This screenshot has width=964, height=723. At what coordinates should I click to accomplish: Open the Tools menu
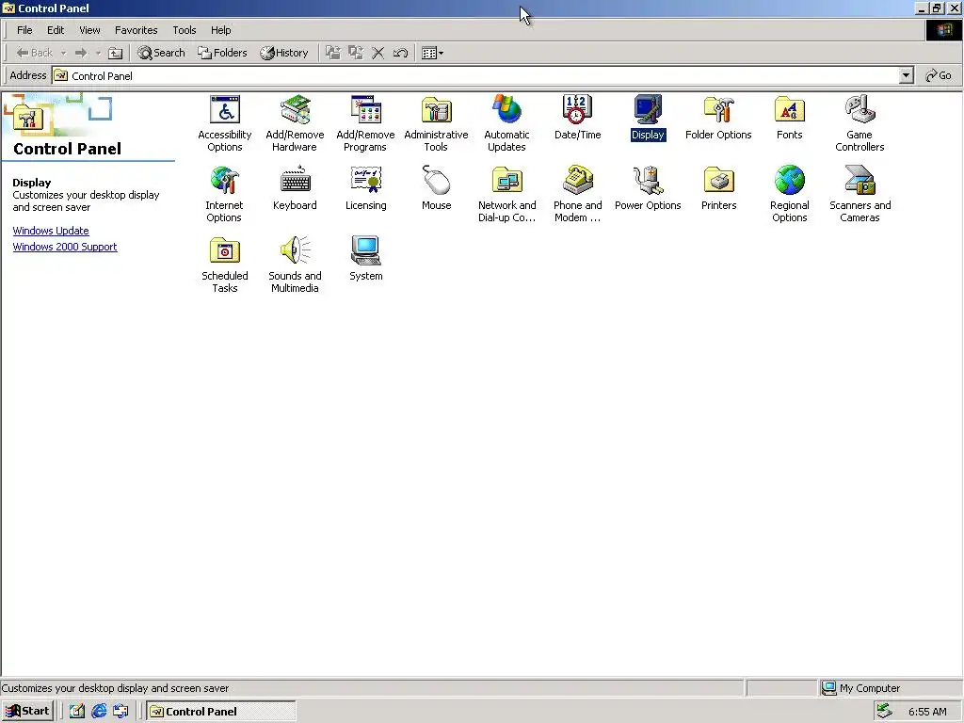click(184, 30)
